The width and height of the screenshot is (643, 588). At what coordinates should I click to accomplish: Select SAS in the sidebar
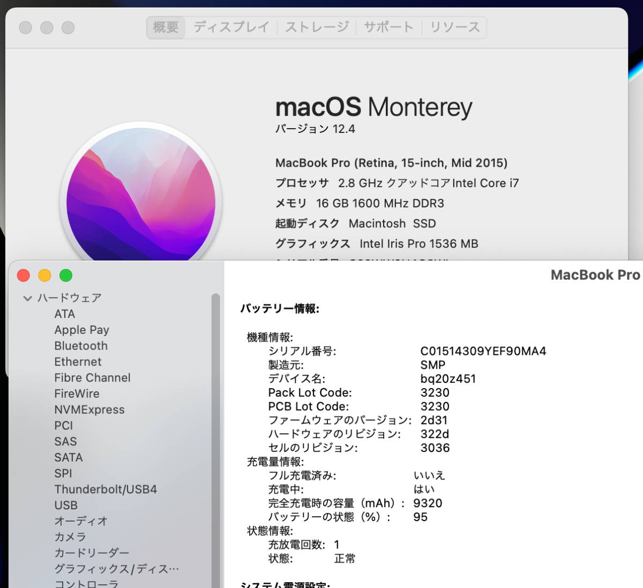(65, 442)
